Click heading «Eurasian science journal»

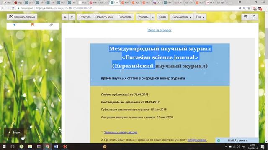click(160, 57)
